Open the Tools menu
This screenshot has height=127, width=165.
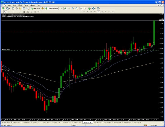tap(26, 5)
